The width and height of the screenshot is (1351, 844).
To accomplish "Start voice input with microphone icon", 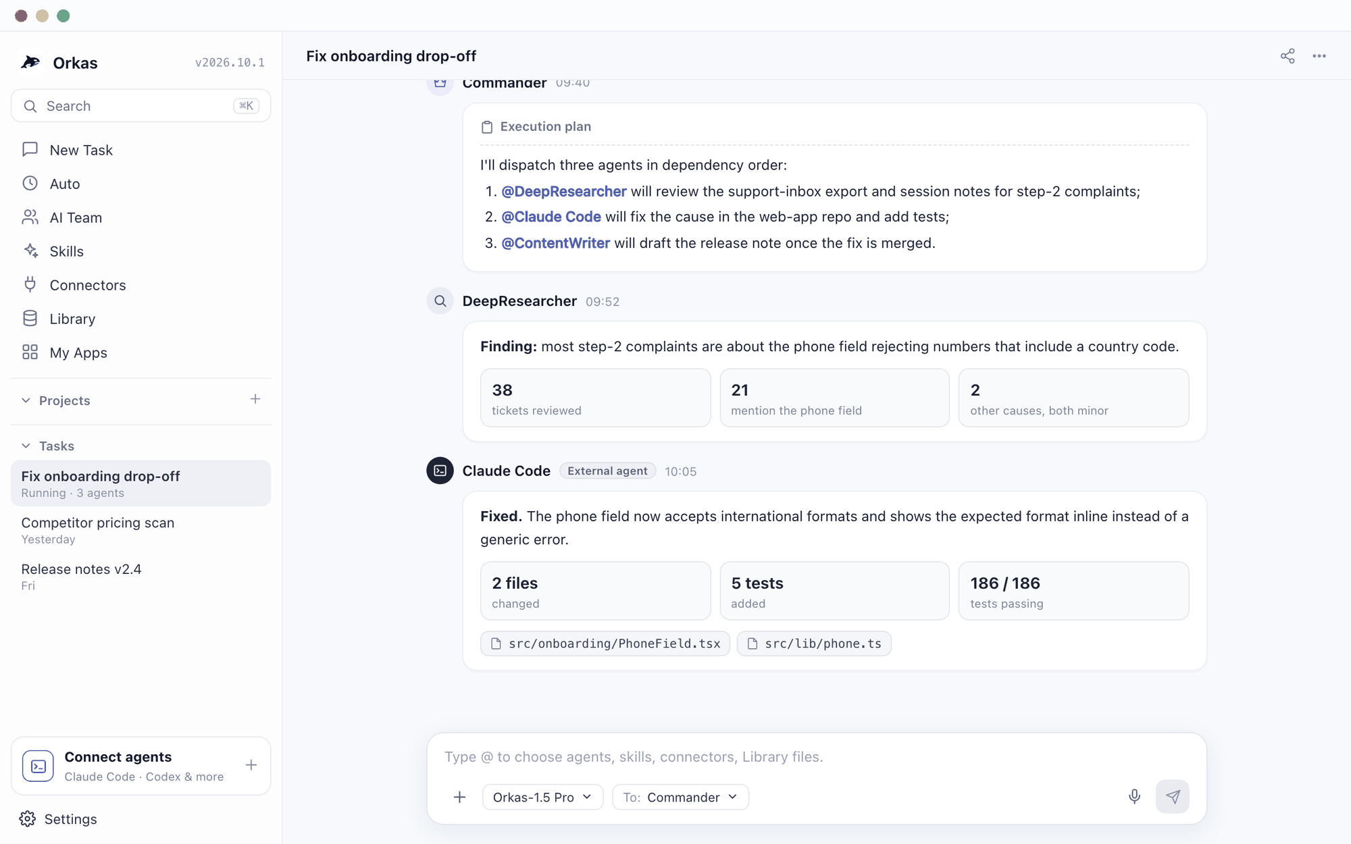I will [1134, 797].
